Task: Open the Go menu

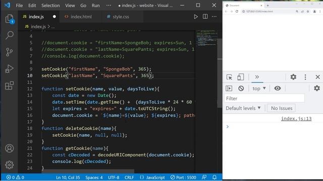Action: [x=83, y=6]
